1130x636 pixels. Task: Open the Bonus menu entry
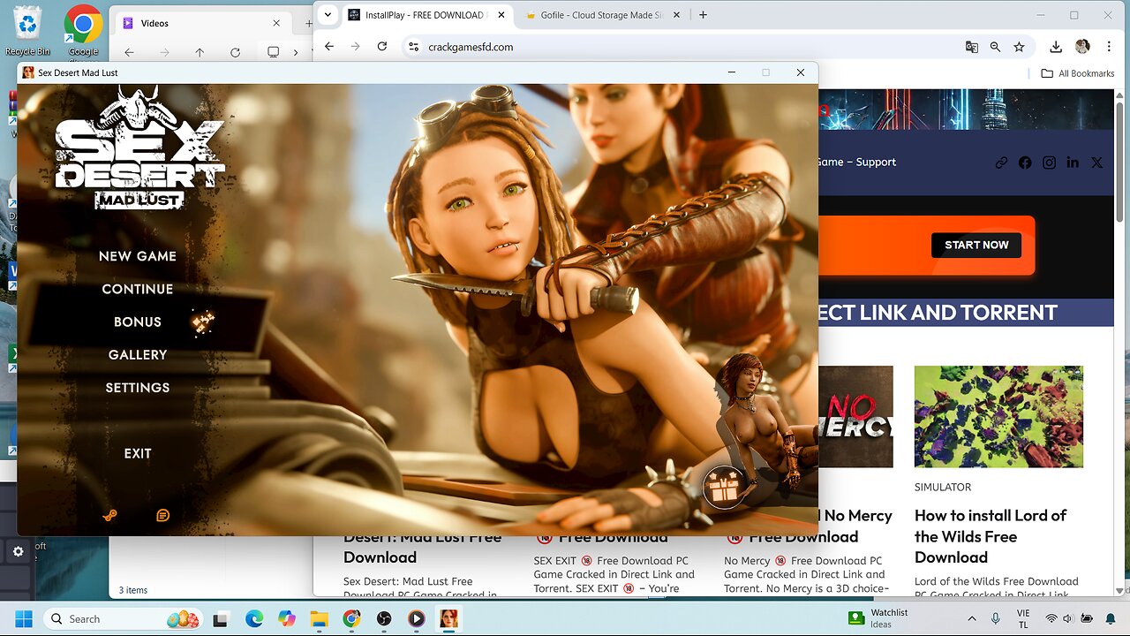pyautogui.click(x=137, y=322)
